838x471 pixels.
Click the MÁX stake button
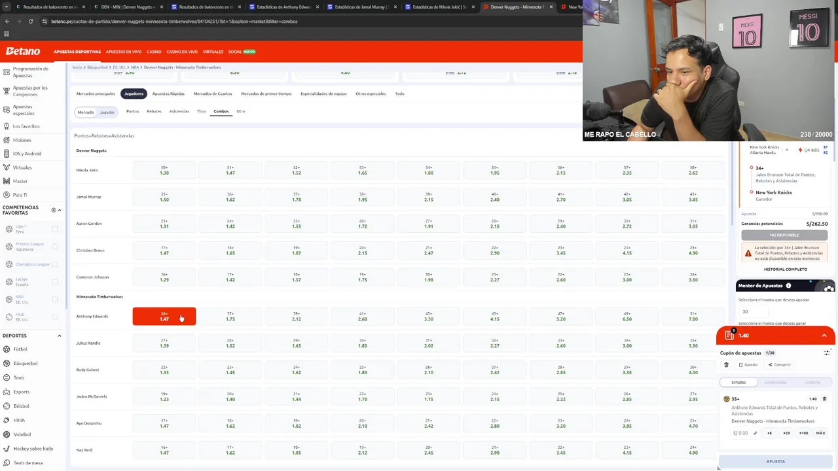click(820, 433)
